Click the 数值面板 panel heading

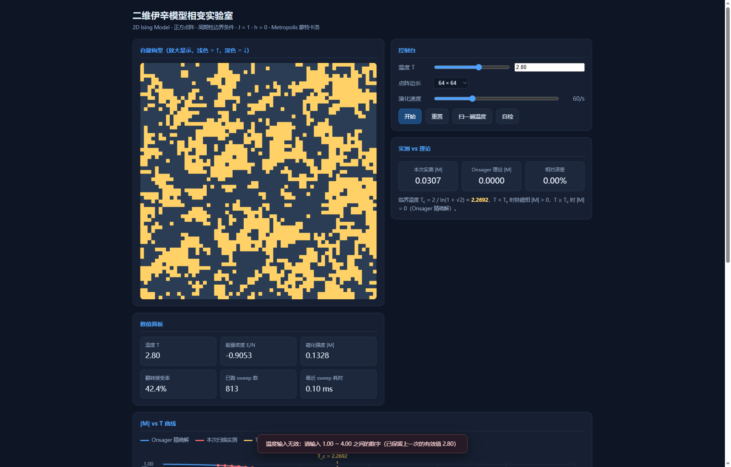coord(151,324)
